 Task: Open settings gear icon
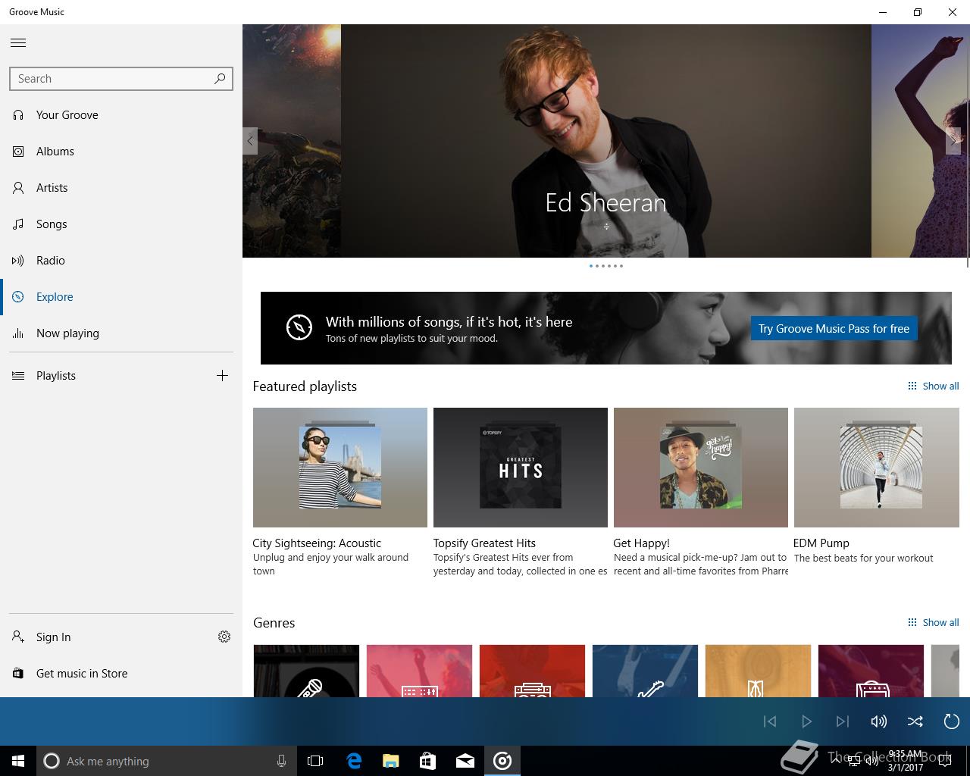point(224,637)
